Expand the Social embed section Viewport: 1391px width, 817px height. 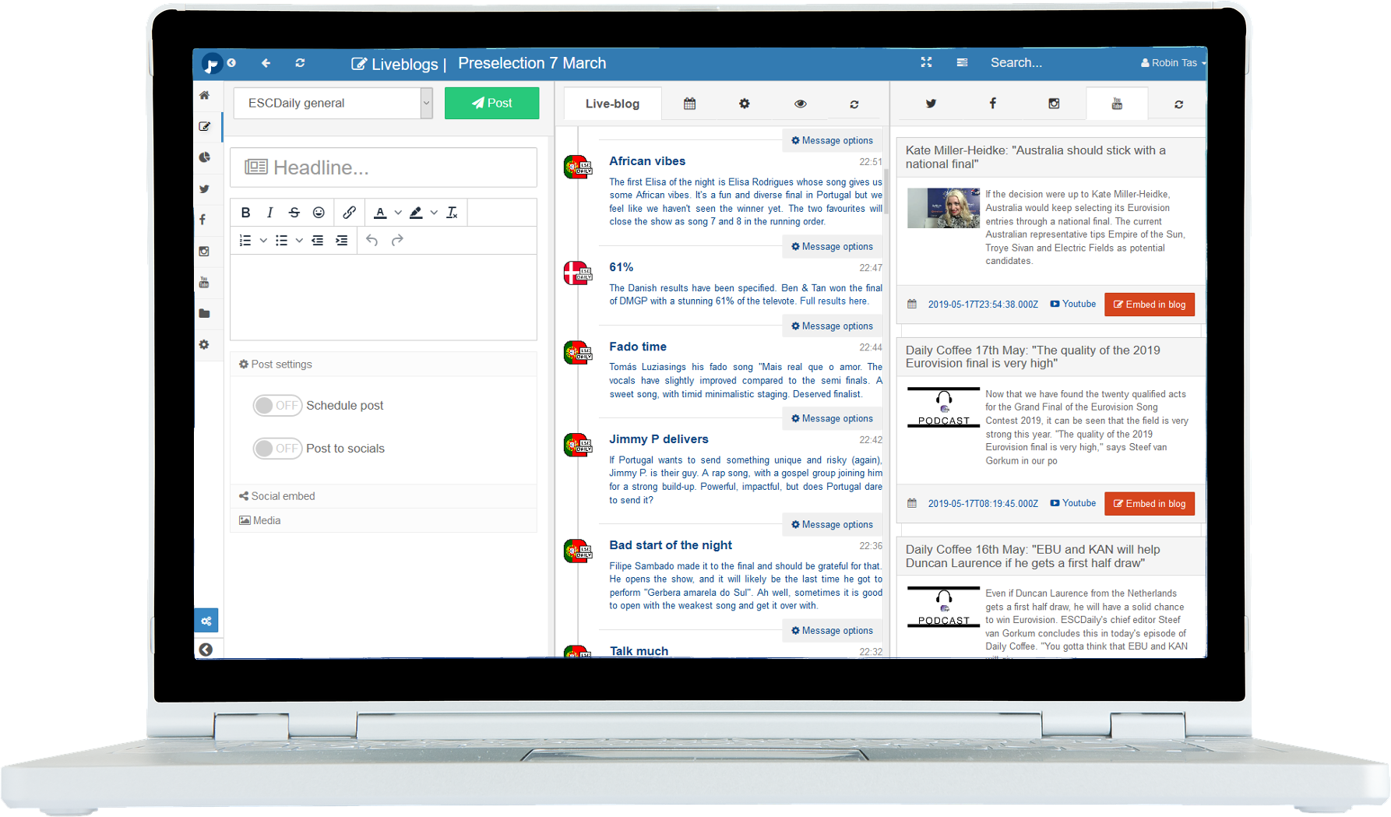point(383,496)
